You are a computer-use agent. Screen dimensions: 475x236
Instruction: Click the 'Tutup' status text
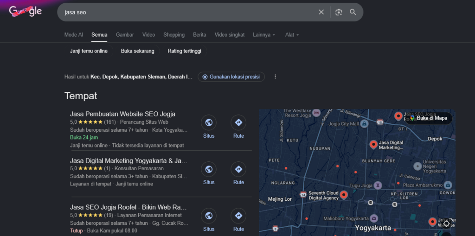(x=77, y=230)
